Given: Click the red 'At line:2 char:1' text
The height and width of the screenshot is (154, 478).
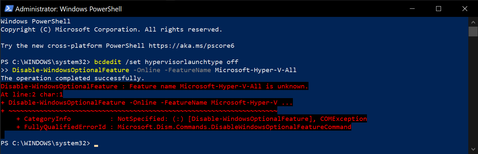Looking at the screenshot, I should pos(32,95).
